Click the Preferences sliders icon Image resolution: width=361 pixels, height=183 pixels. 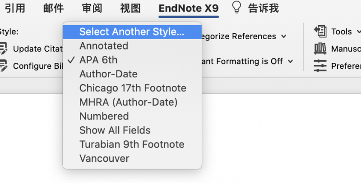click(320, 66)
